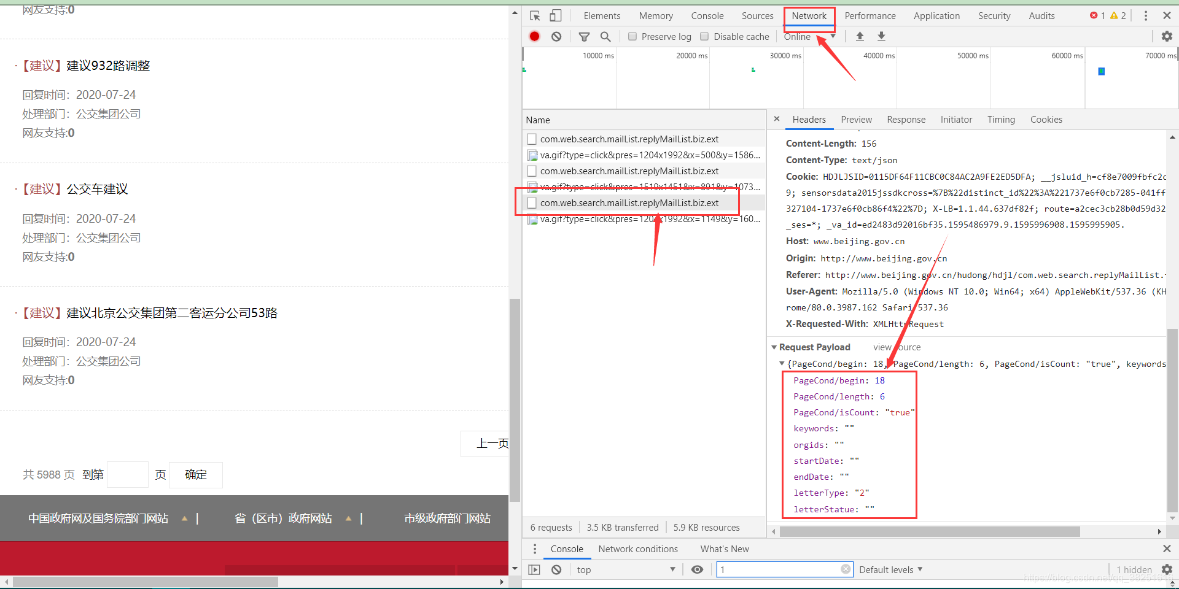Screen dimensions: 1179x589
Task: Open the network filter funnel icon
Action: [584, 37]
